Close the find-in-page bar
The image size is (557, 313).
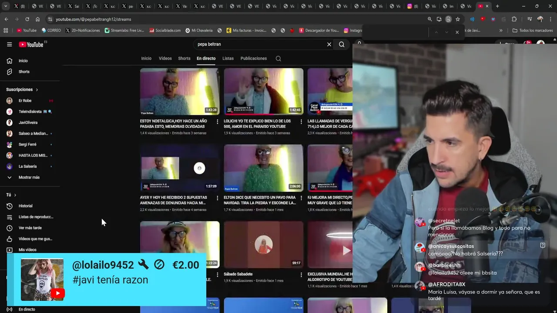(457, 32)
